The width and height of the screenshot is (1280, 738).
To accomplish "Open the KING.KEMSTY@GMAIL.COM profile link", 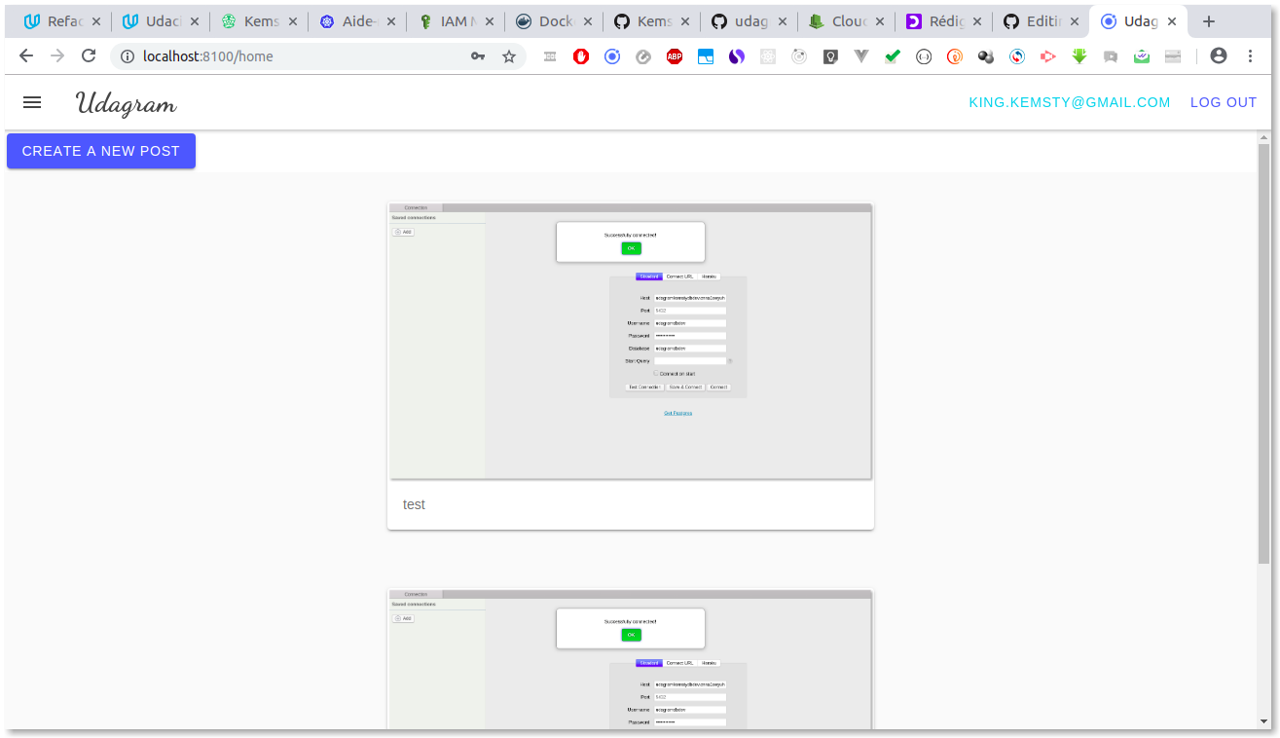I will pyautogui.click(x=1070, y=102).
